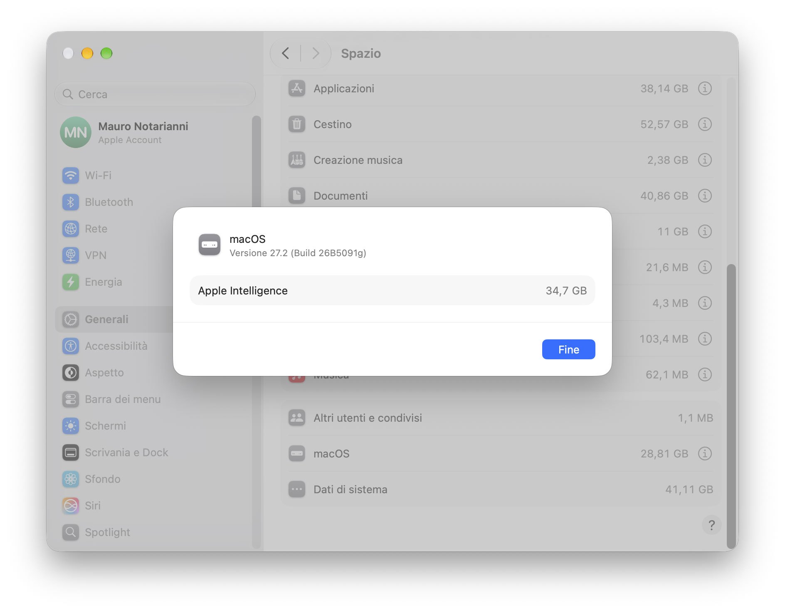Click the Creazione musica icon
The image size is (785, 613).
click(297, 160)
